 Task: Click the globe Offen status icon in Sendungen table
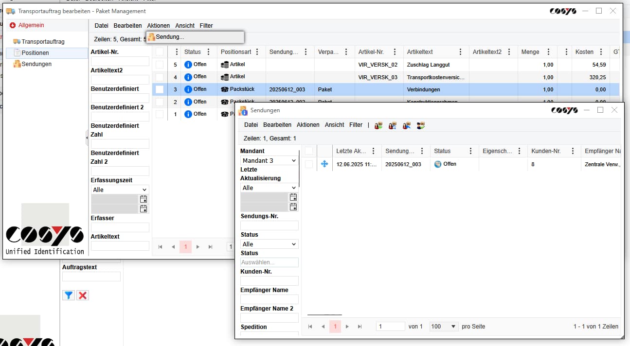pyautogui.click(x=437, y=164)
